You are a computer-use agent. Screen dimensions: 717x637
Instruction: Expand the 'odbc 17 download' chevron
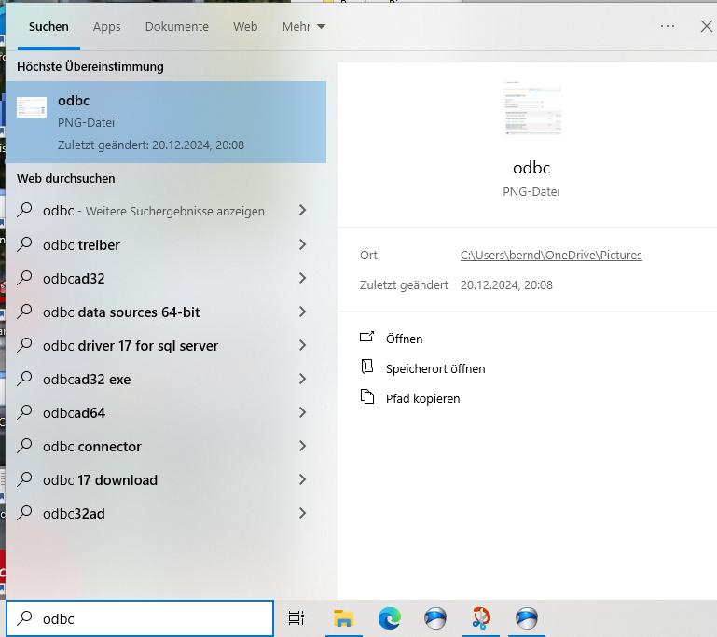point(302,479)
